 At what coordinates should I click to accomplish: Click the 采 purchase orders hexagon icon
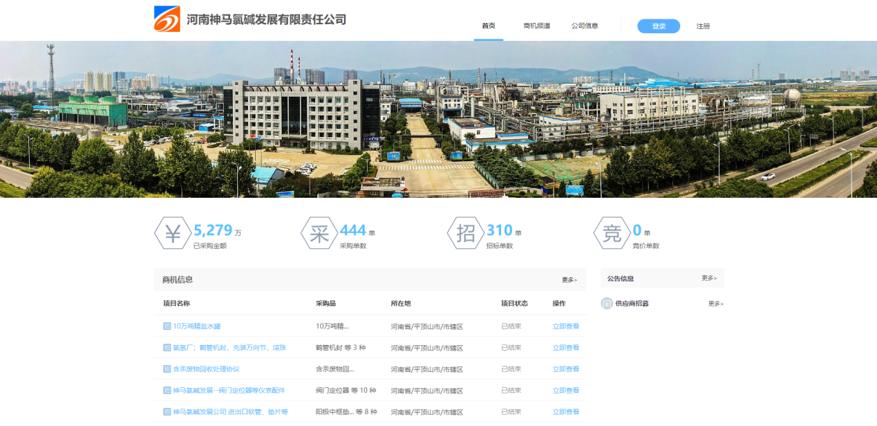point(319,234)
